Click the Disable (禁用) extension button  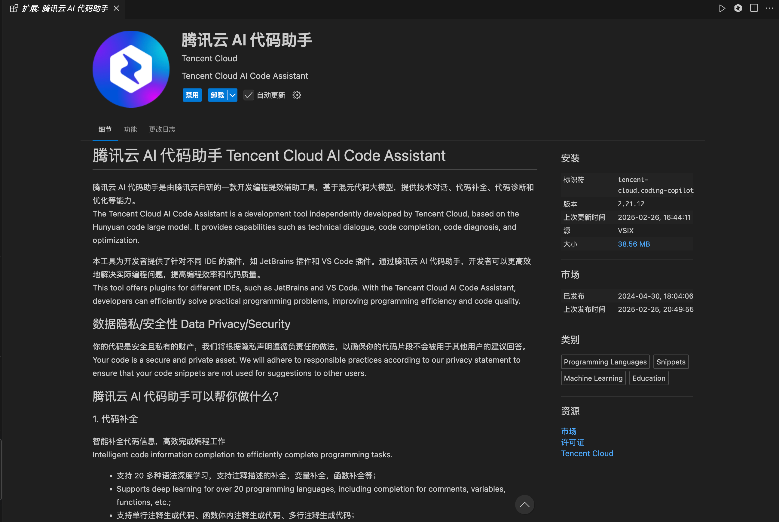click(x=192, y=95)
